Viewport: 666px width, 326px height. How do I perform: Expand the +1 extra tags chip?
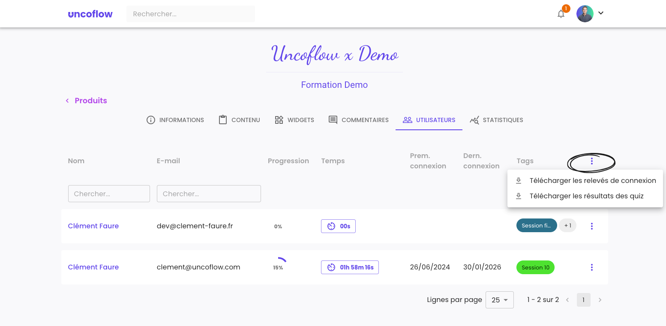[x=568, y=226]
